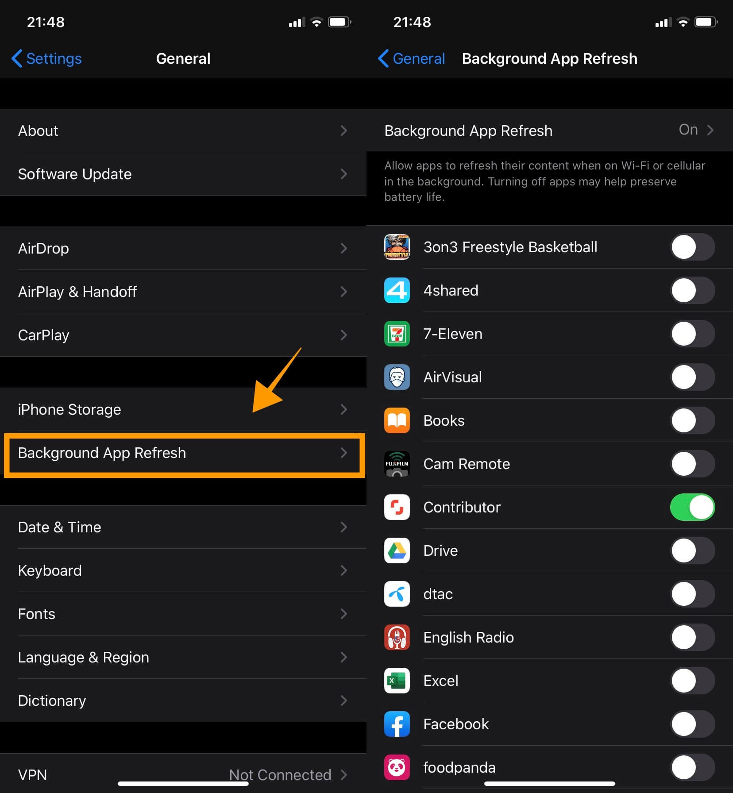
Task: Tap the battery icon on General screen
Action: point(339,22)
